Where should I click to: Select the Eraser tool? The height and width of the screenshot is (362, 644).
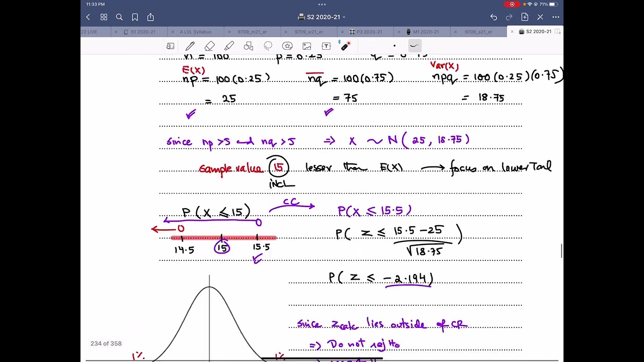(210, 46)
